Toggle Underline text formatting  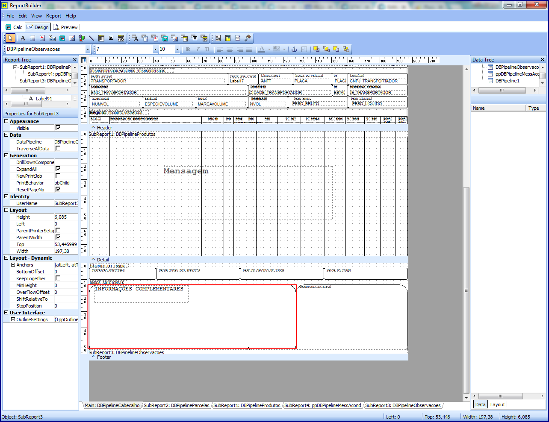[x=207, y=49]
